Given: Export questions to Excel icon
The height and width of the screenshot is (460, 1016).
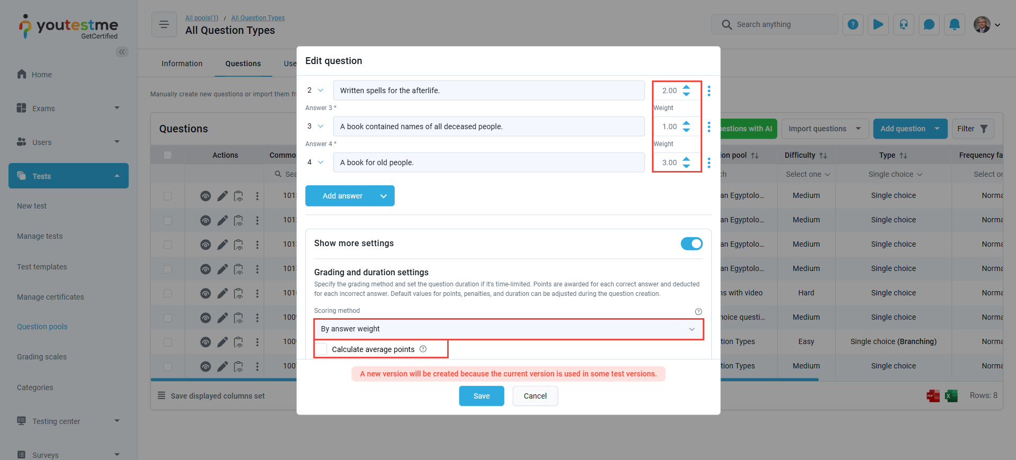Looking at the screenshot, I should 951,395.
